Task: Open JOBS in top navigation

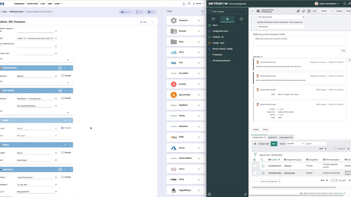Action: 50,4
